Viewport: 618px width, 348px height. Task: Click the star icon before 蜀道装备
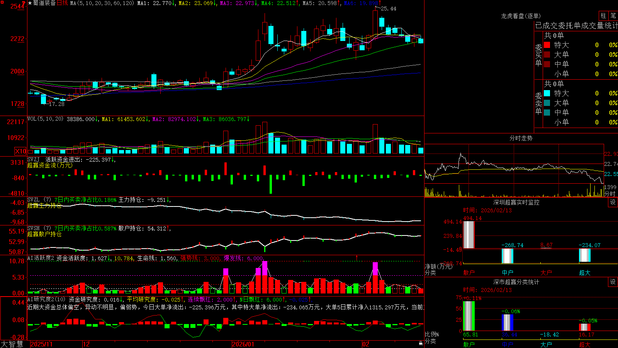click(30, 3)
